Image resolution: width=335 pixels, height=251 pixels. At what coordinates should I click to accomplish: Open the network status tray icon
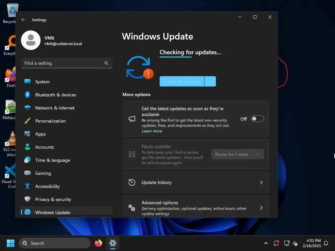(x=287, y=243)
